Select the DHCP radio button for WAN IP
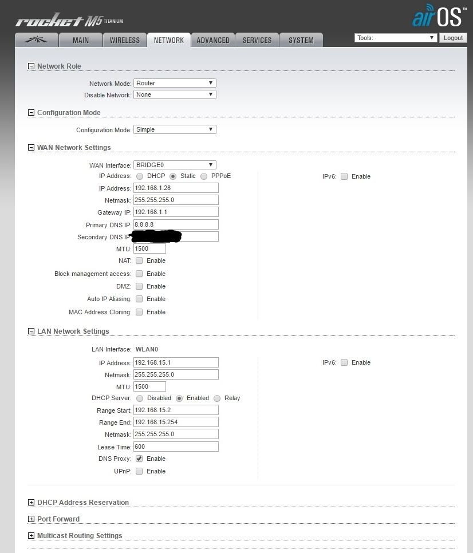473x553 pixels. 139,176
